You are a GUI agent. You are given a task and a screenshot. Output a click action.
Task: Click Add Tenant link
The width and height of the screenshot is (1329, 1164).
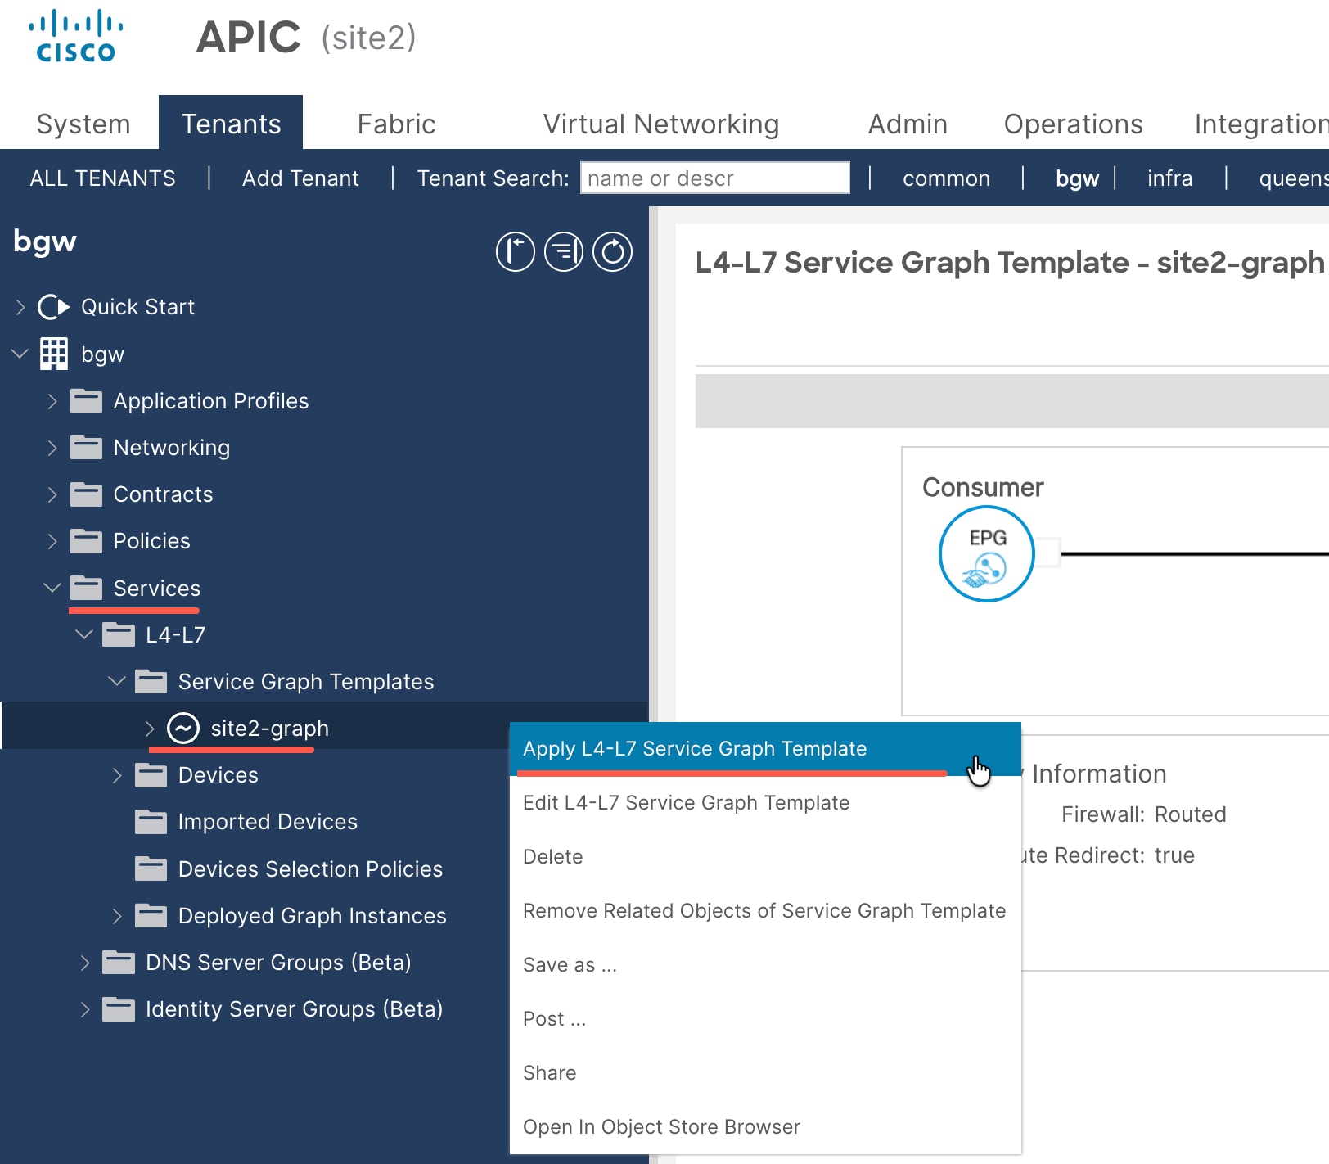coord(300,178)
